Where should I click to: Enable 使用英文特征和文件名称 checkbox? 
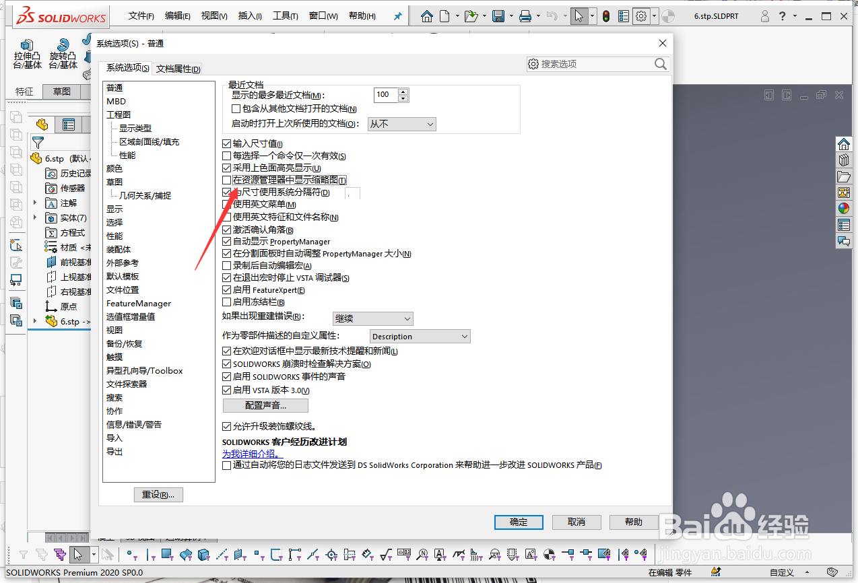227,217
